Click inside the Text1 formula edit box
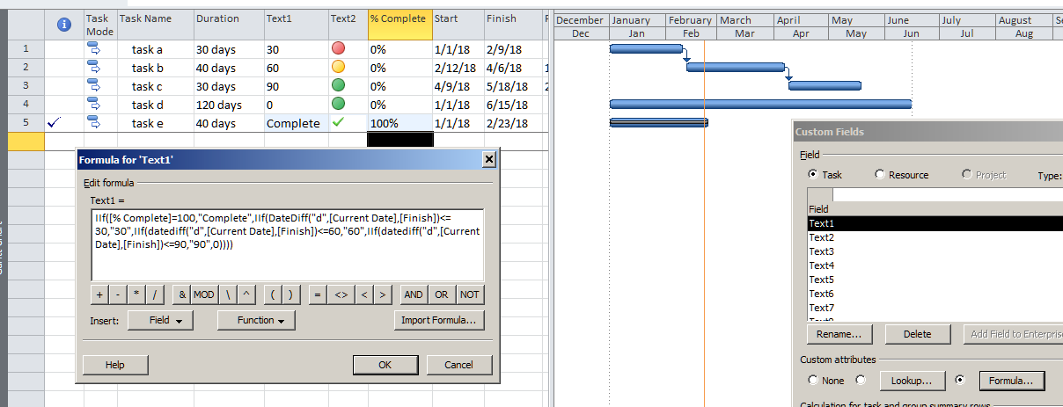This screenshot has height=407, width=1063. (x=287, y=245)
